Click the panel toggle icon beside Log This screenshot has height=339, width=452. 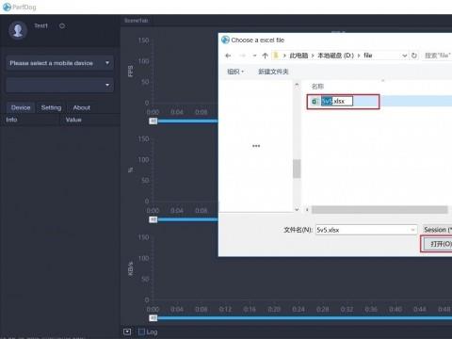[127, 331]
